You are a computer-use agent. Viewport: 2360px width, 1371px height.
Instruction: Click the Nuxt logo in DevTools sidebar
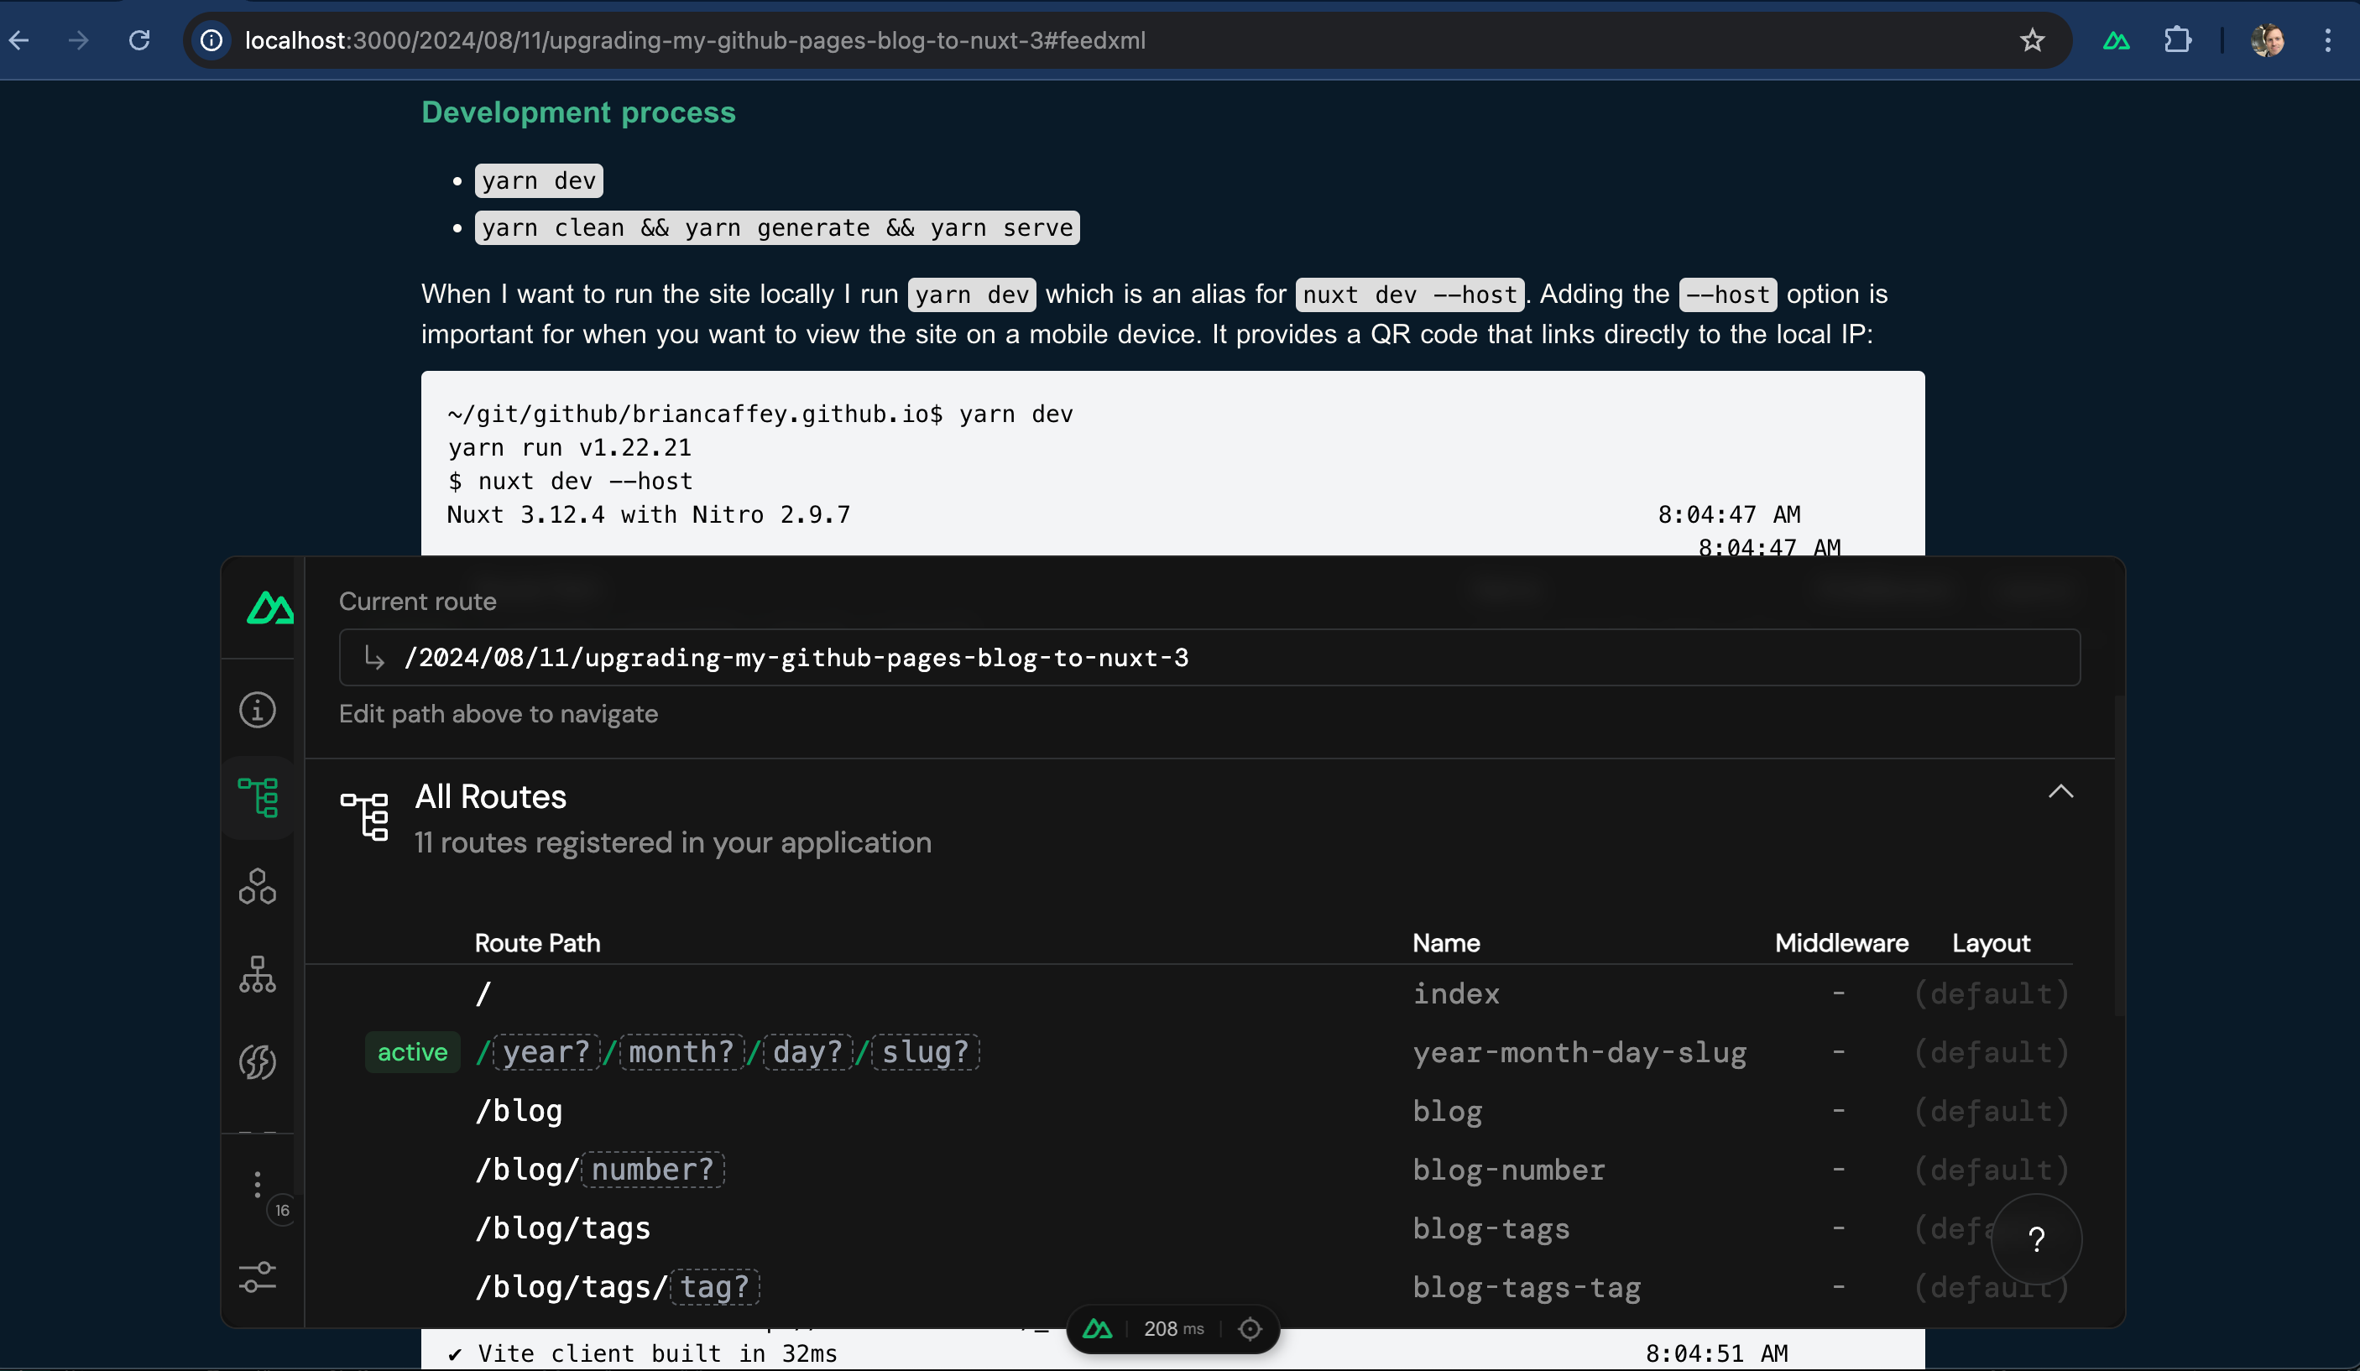269,607
